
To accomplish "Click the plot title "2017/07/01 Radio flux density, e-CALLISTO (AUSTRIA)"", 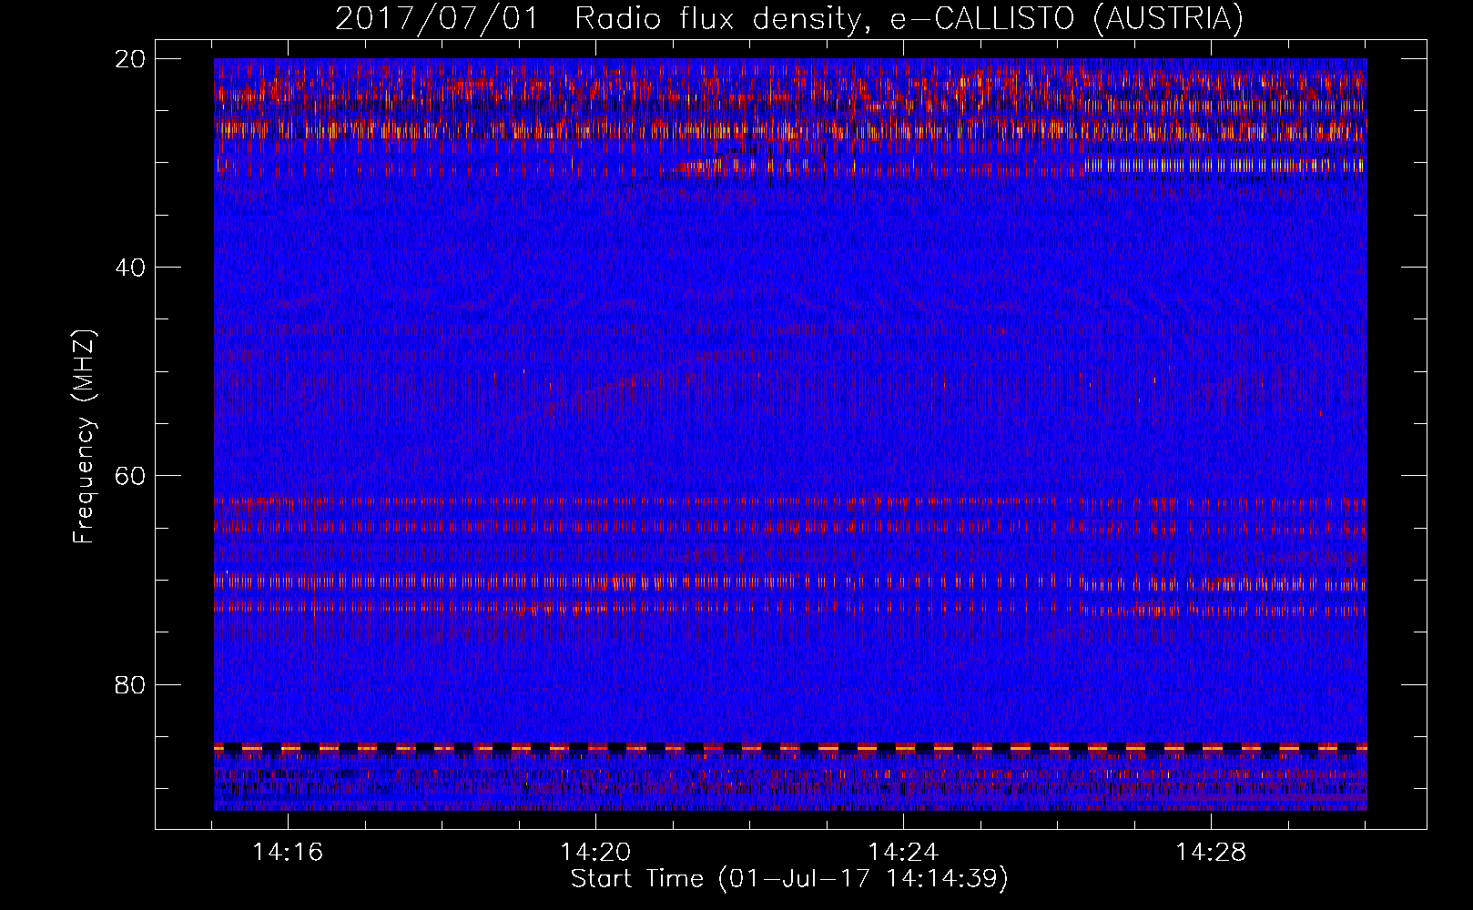I will point(789,19).
